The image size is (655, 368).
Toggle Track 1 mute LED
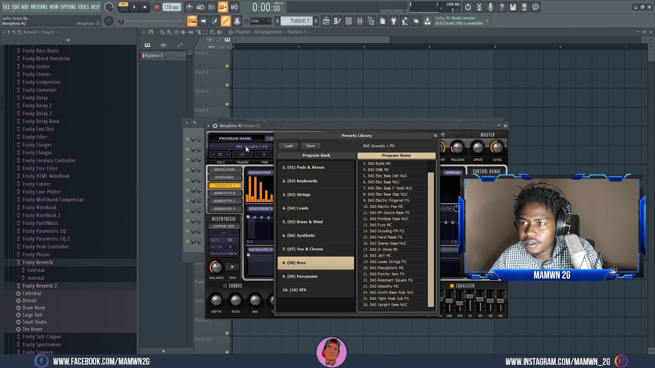pyautogui.click(x=227, y=65)
